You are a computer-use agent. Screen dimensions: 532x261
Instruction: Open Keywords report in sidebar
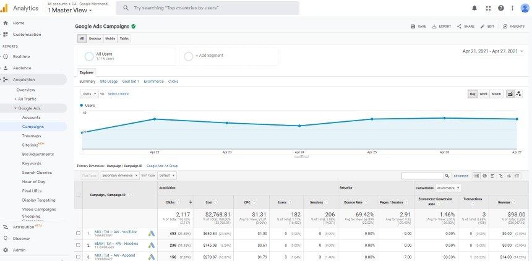(x=32, y=163)
